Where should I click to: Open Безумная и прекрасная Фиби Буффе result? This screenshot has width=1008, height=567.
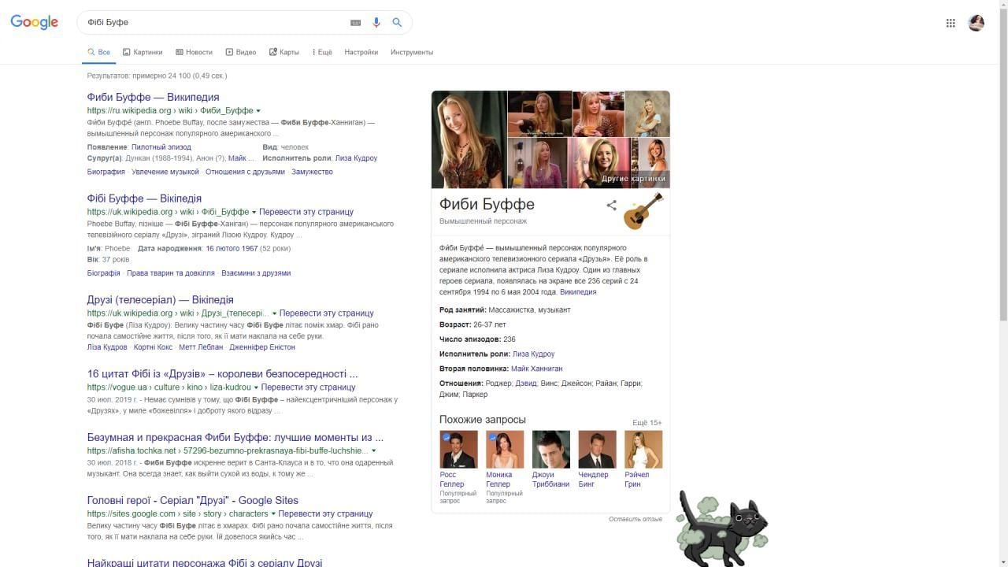235,437
